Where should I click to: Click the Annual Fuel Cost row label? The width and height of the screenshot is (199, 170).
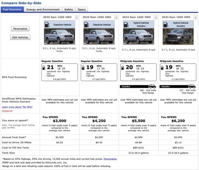click(14, 137)
